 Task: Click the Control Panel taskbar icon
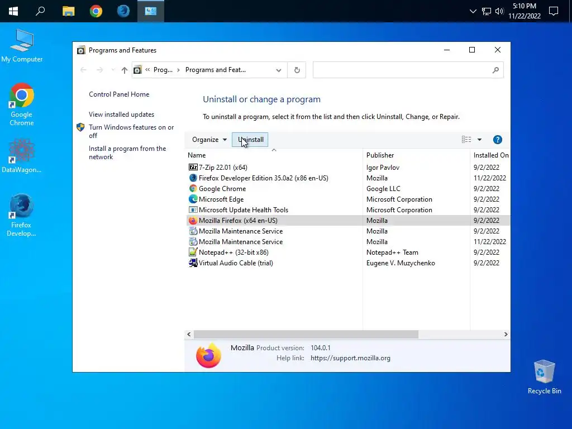coord(151,11)
